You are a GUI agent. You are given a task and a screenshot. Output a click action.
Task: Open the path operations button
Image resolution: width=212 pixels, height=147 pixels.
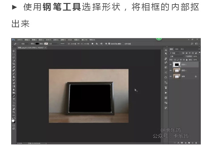(92, 44)
